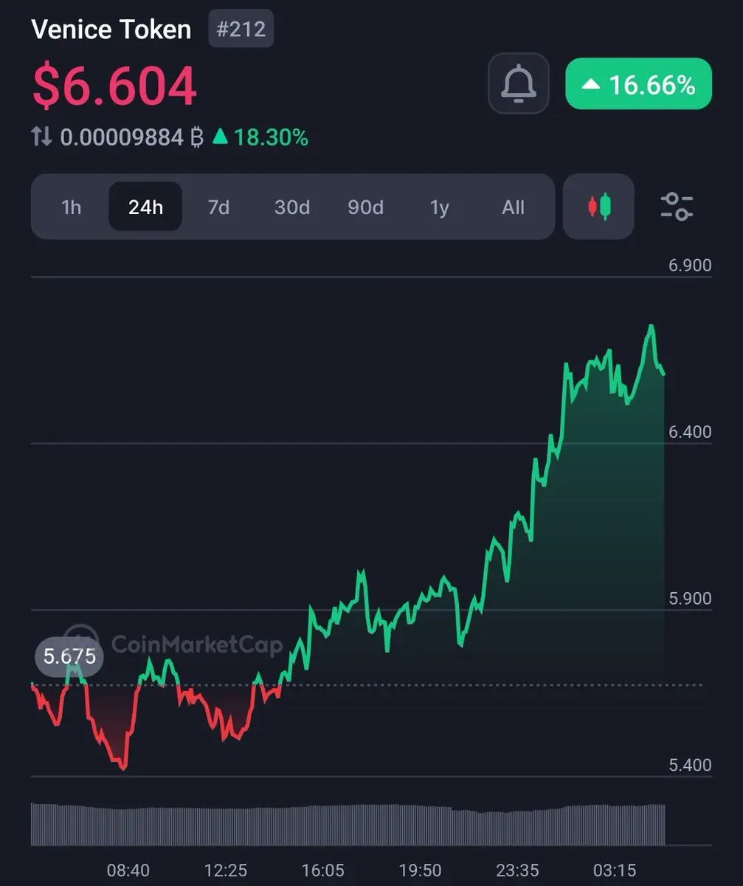Select the 30d time range
The image size is (743, 886).
click(x=292, y=207)
